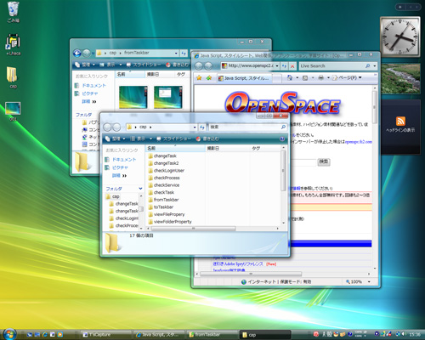Select cap node in folder tree
425x340 pixels.
tap(113, 196)
